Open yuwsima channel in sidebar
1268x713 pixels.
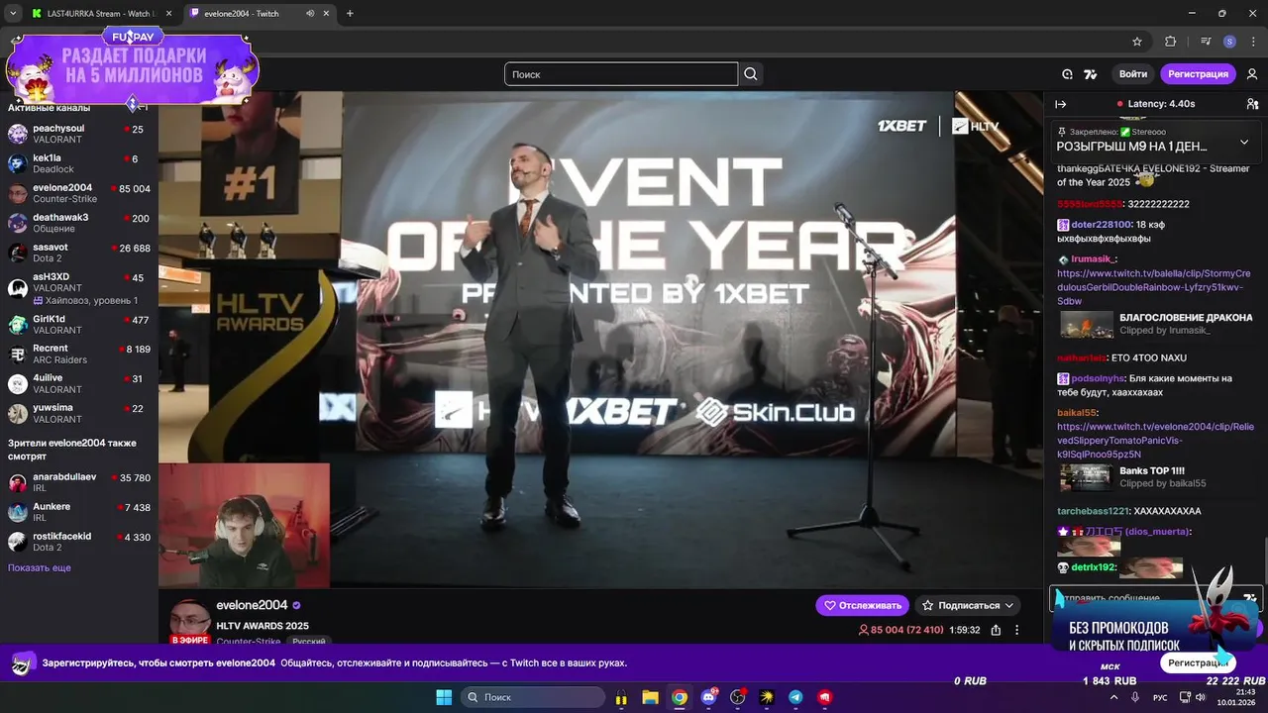click(x=78, y=413)
